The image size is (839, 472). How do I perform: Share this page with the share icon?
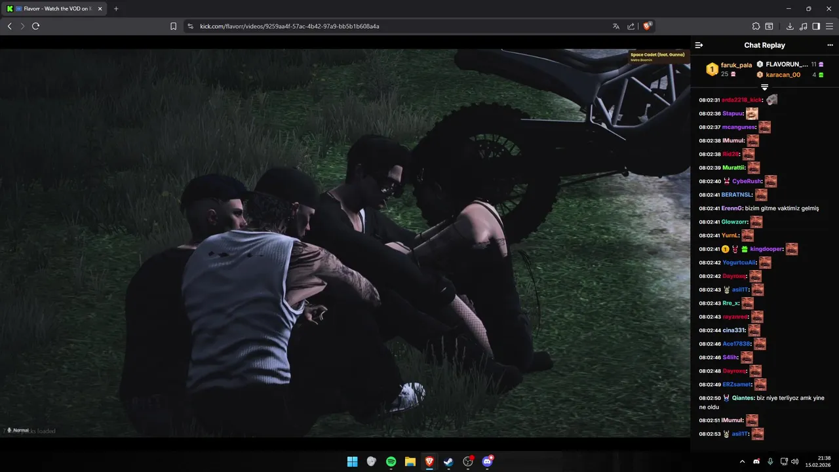631,26
